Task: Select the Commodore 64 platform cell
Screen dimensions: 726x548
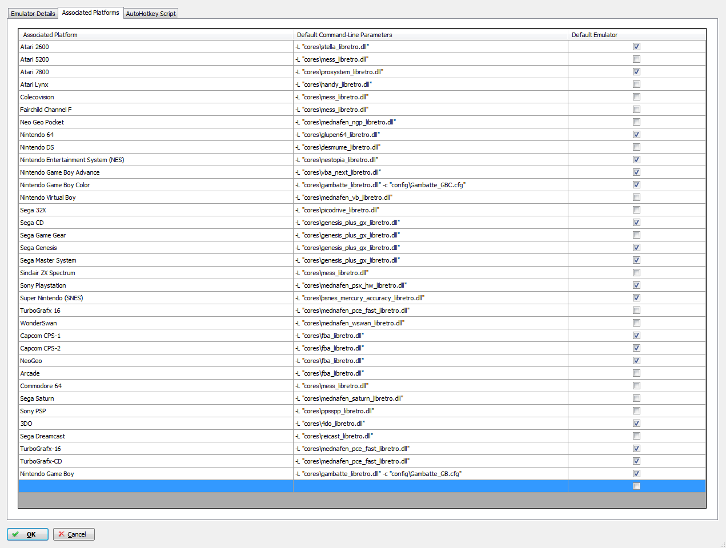Action: coord(156,386)
